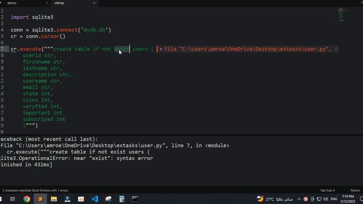
Task: Open Python syntax selector in status bar
Action: (355, 190)
